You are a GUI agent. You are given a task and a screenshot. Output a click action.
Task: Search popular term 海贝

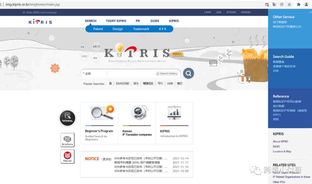[x=180, y=84]
